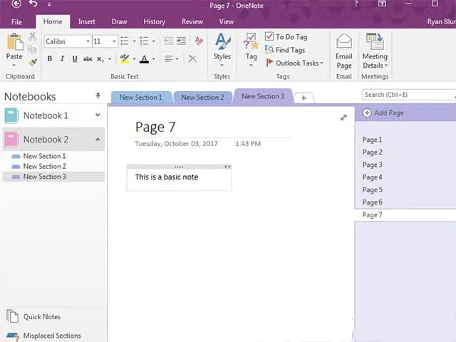Apply text highlight color

(x=125, y=58)
